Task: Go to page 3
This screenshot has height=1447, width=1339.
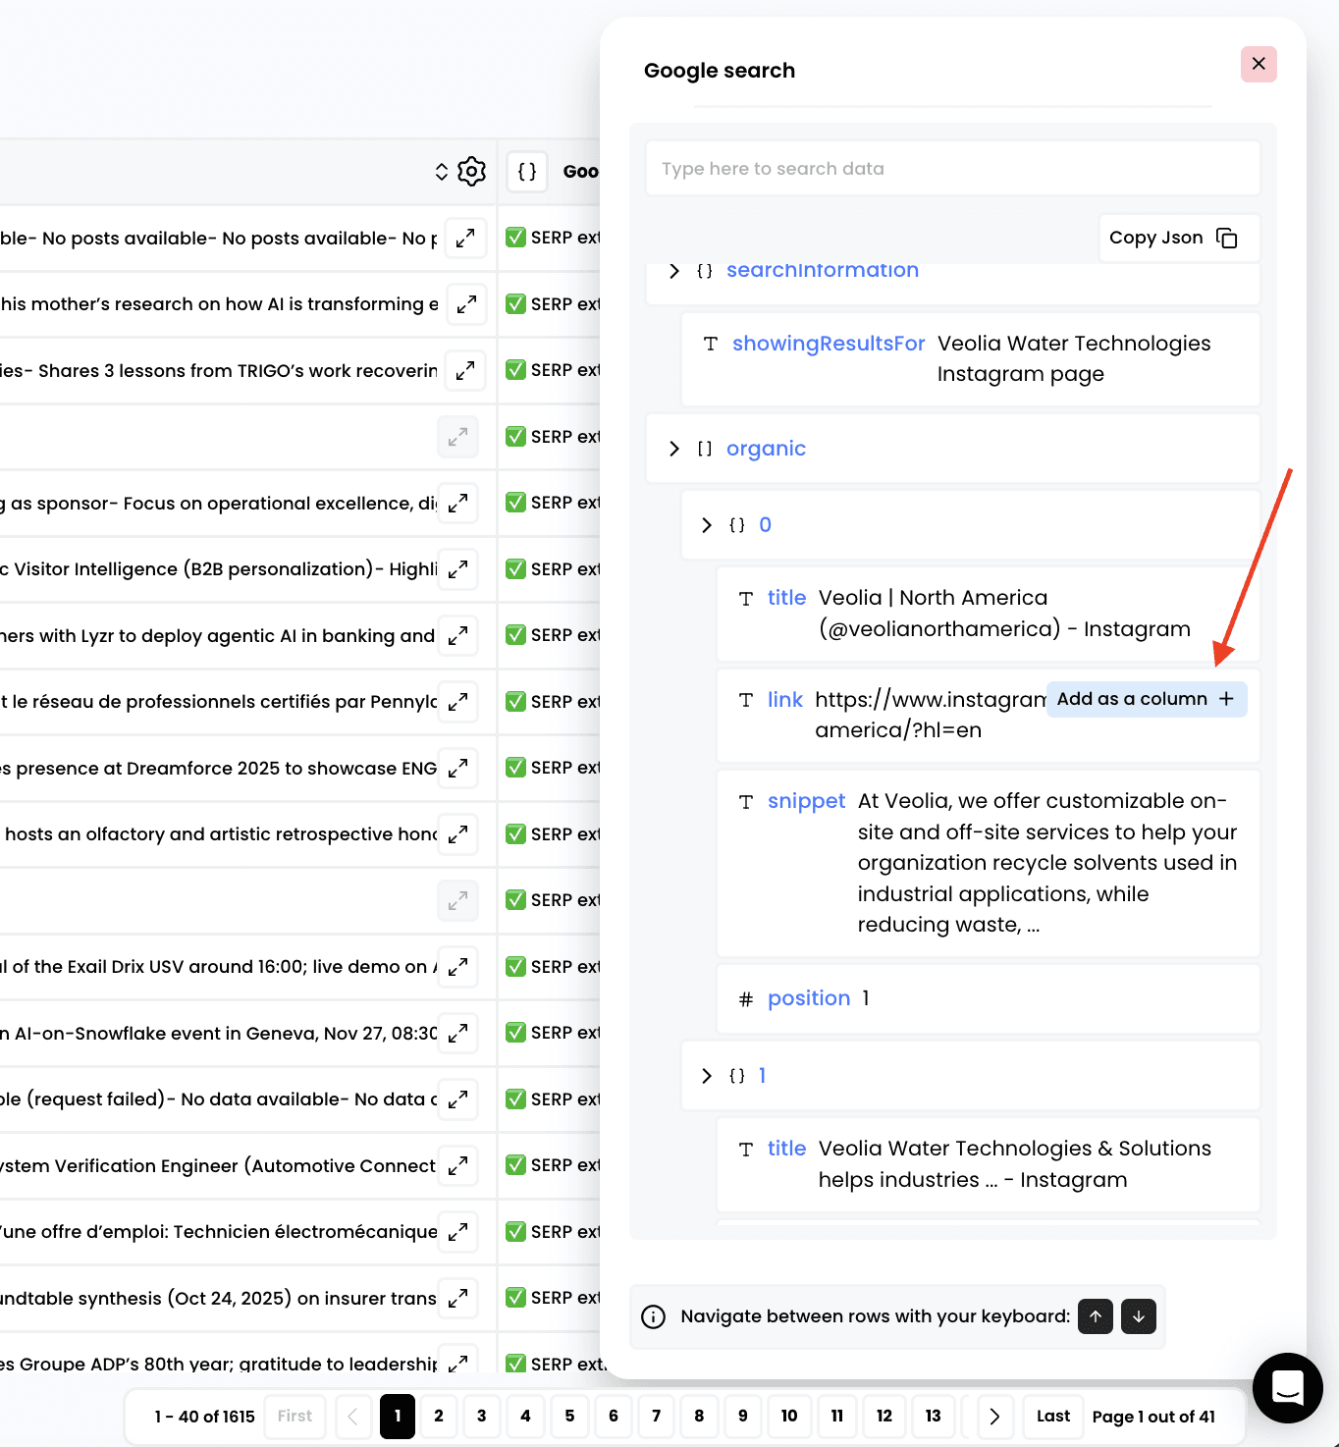Action: pos(481,1416)
